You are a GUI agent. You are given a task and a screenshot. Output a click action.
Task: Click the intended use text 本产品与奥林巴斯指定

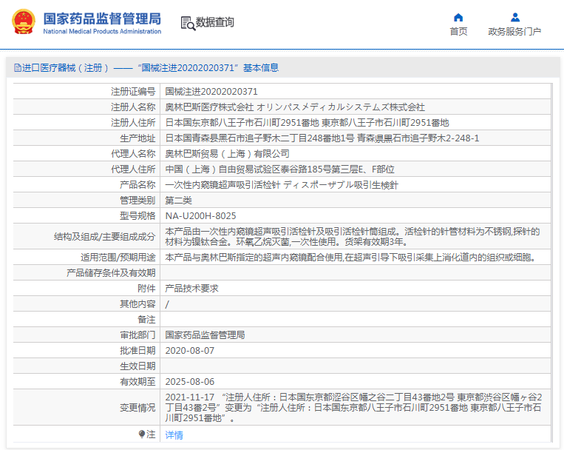click(x=351, y=258)
